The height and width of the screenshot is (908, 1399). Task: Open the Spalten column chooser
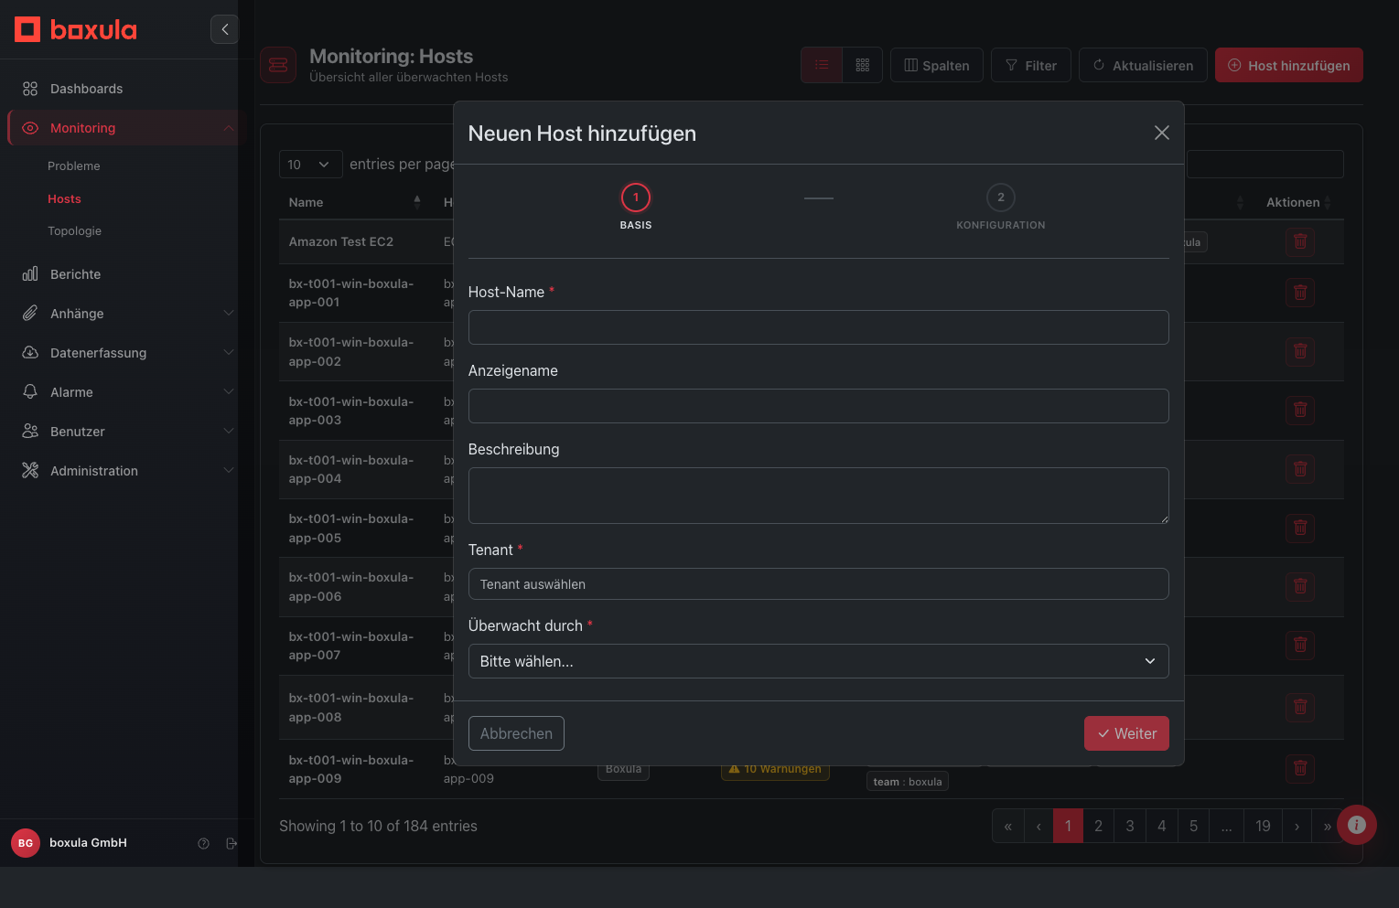click(x=937, y=65)
